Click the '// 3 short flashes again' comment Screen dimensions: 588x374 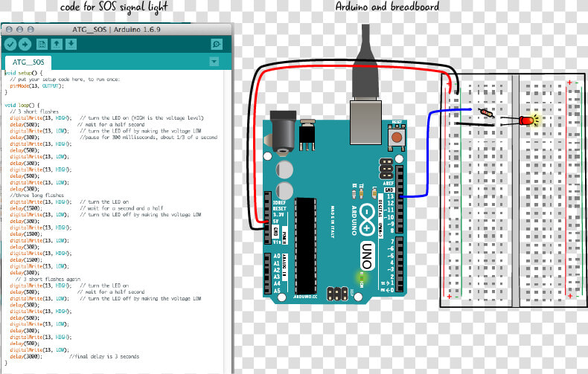48,279
